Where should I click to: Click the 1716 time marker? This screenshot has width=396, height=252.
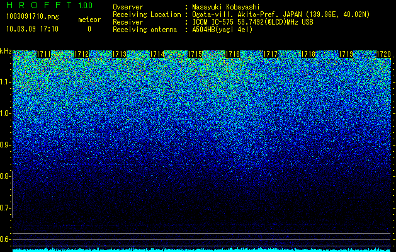point(232,54)
